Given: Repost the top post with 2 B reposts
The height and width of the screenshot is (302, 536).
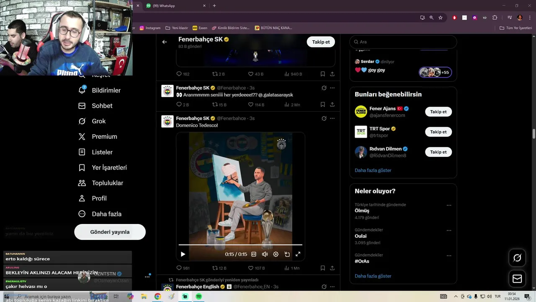Looking at the screenshot, I should [x=219, y=74].
